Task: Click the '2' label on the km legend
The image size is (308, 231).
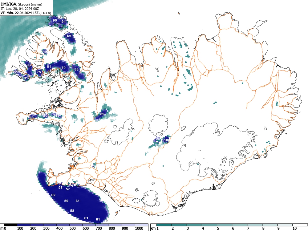Action: (x=173, y=228)
